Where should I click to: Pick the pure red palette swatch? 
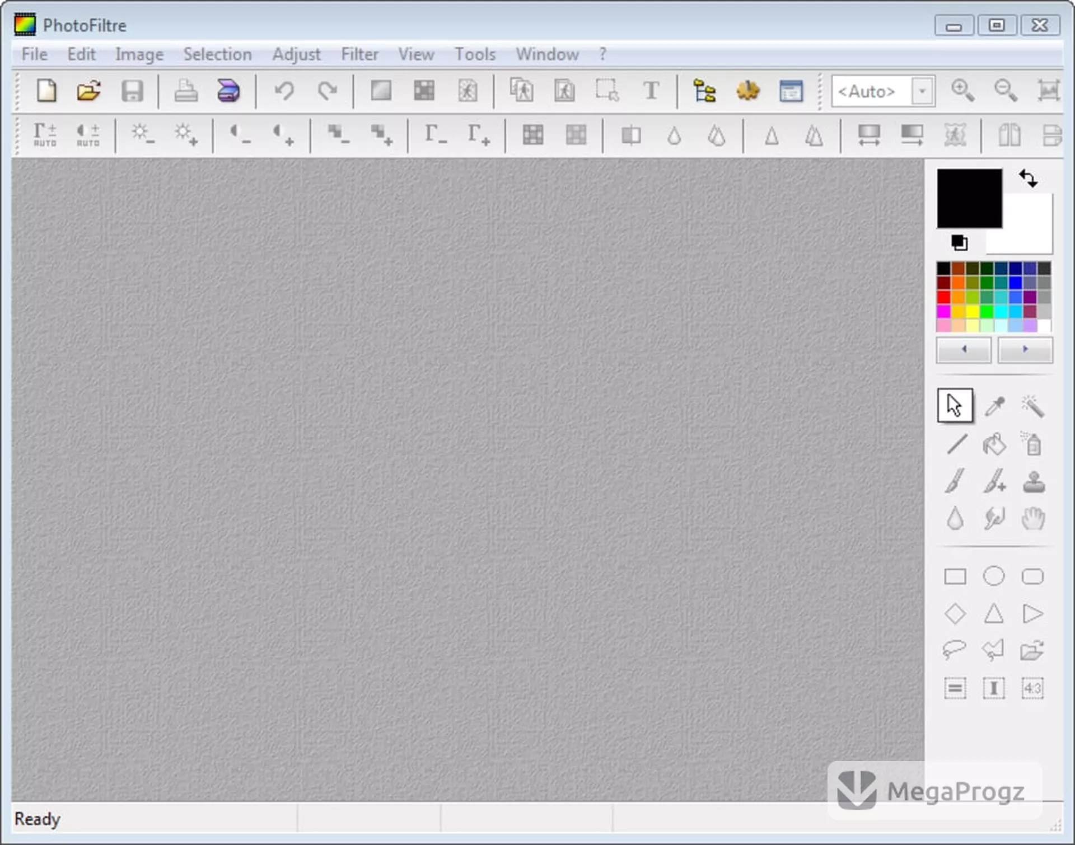[x=943, y=297]
